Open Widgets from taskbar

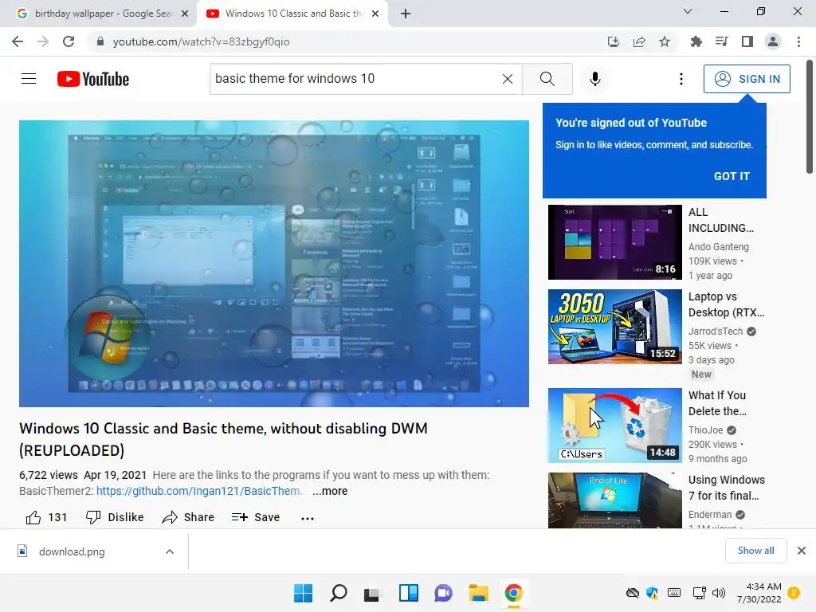pos(409,593)
